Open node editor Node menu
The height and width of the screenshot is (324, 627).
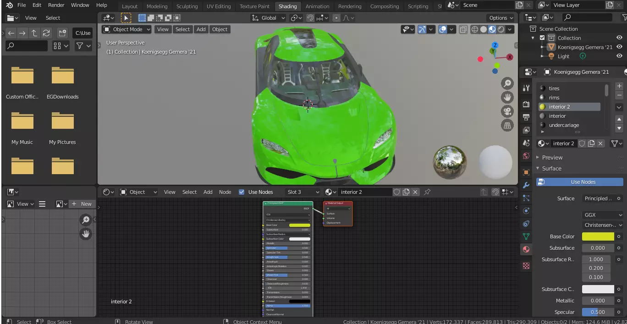(x=225, y=192)
